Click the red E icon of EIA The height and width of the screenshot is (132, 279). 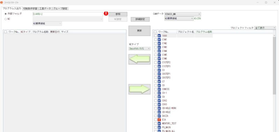click(x=159, y=120)
